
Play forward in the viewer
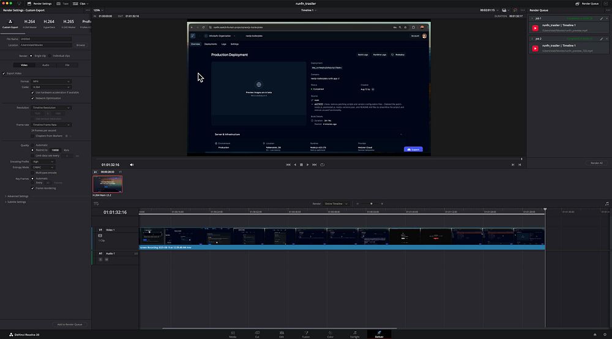coord(308,165)
